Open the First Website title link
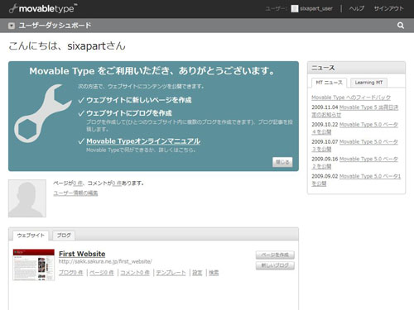The width and height of the screenshot is (414, 310). point(82,254)
